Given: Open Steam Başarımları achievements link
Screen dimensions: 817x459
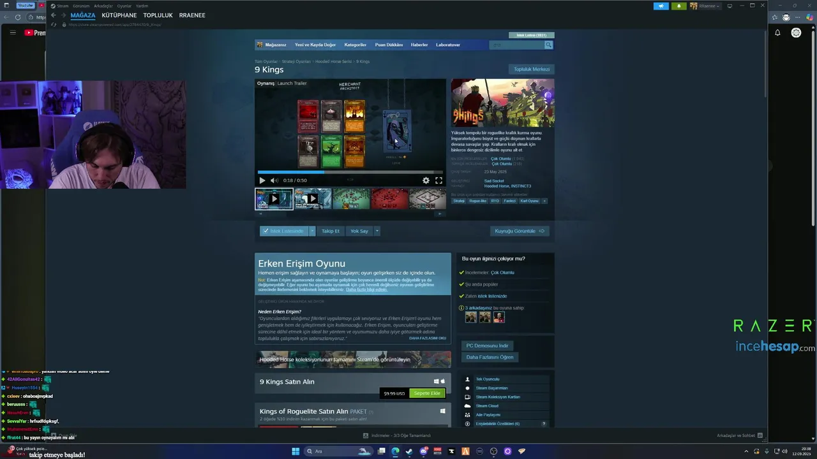Looking at the screenshot, I should [491, 388].
